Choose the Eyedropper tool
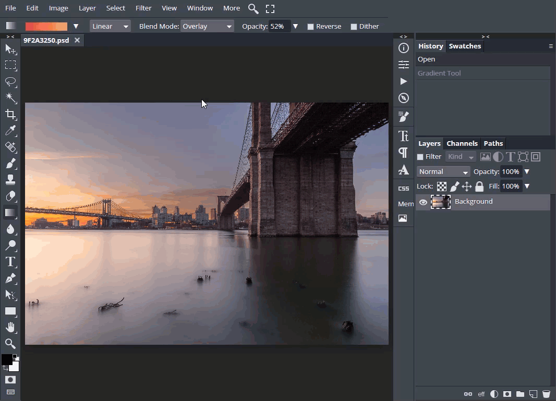The height and width of the screenshot is (401, 556). tap(10, 131)
